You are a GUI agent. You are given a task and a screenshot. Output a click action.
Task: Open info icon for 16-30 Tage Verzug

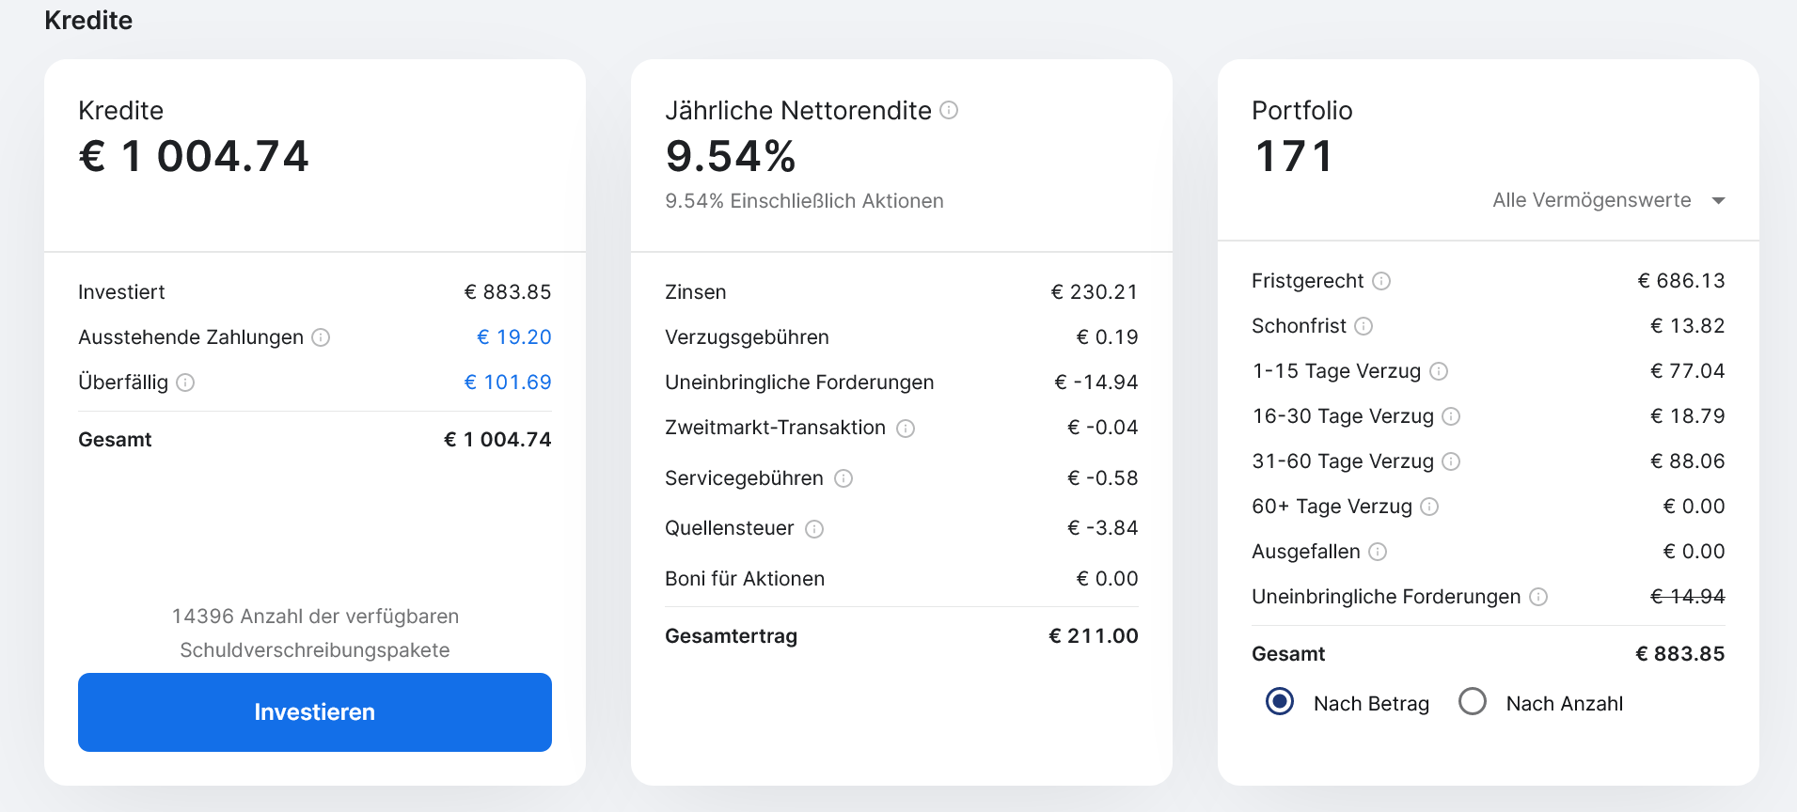point(1451,416)
